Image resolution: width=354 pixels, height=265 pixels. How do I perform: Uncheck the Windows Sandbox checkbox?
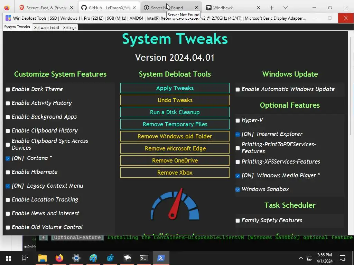tap(237, 189)
